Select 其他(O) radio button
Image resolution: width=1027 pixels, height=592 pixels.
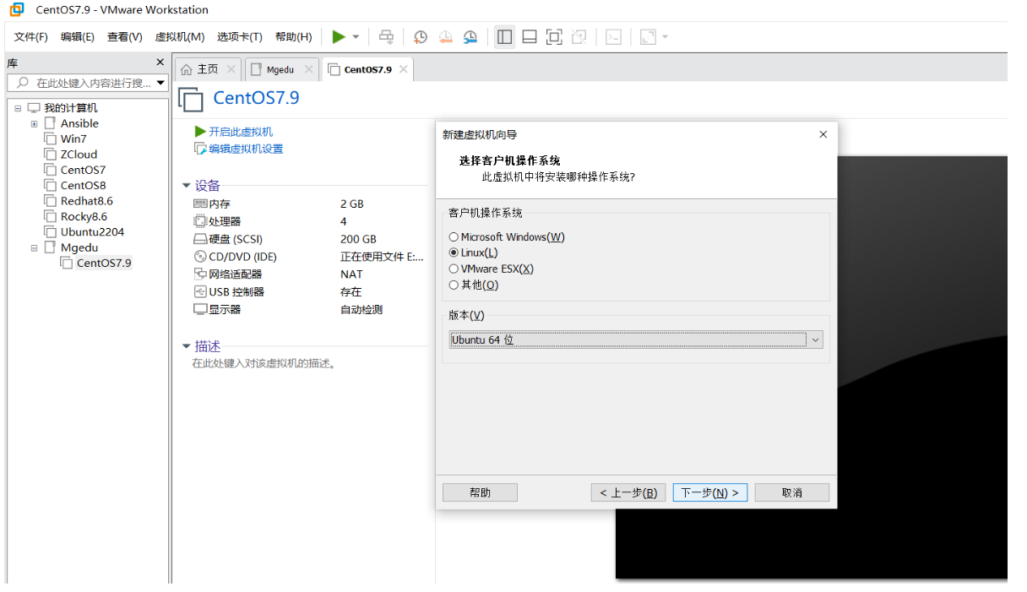[454, 285]
